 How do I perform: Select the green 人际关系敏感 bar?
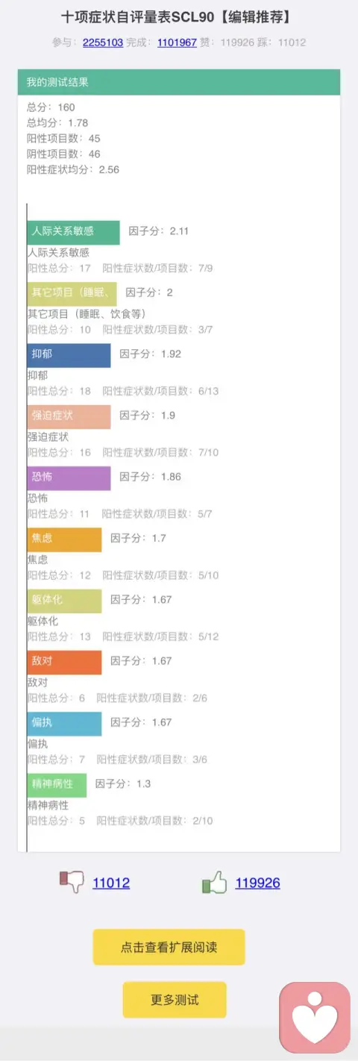[73, 232]
